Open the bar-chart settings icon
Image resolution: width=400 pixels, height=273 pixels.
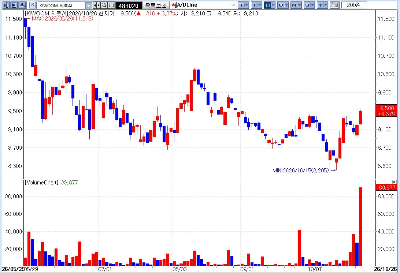pyautogui.click(x=334, y=5)
